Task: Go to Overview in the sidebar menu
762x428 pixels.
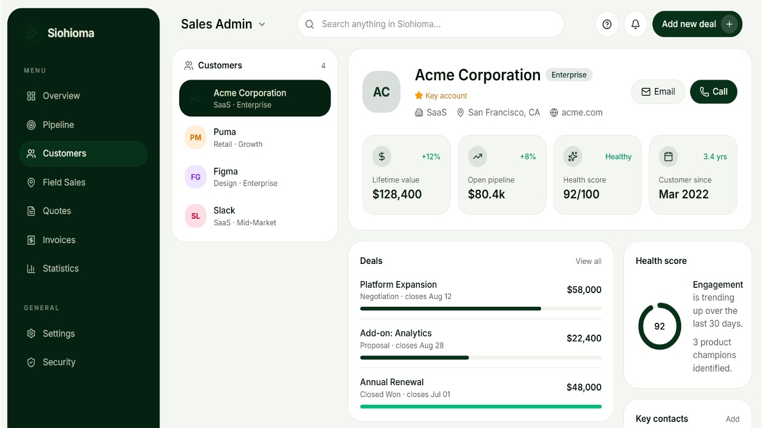Action: 83,96
